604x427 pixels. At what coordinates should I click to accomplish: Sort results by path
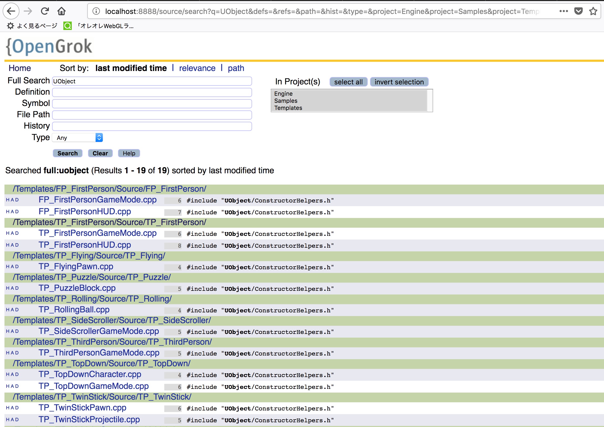(236, 68)
